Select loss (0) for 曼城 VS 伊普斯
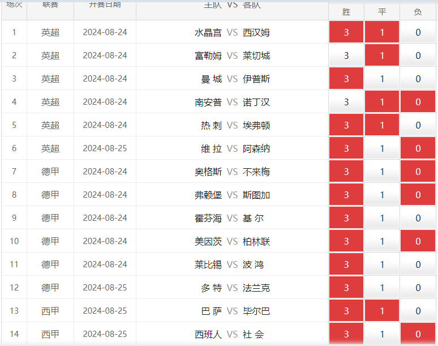Image resolution: width=438 pixels, height=346 pixels. [x=418, y=79]
